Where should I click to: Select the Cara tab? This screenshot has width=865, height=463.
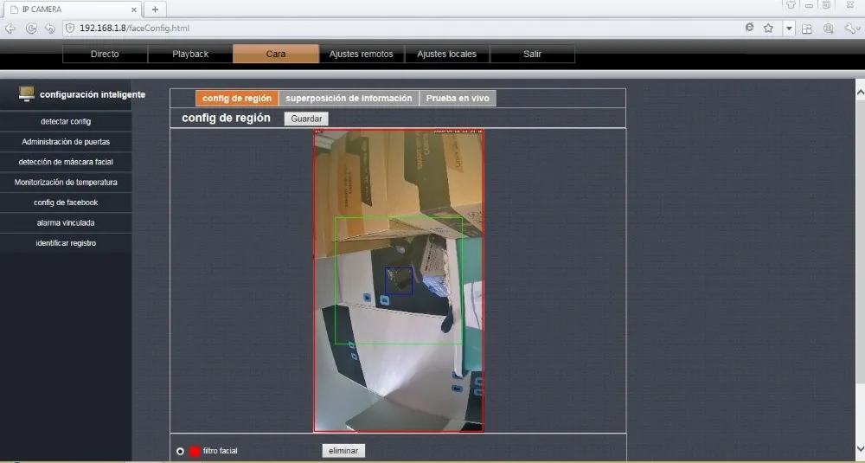coord(276,54)
